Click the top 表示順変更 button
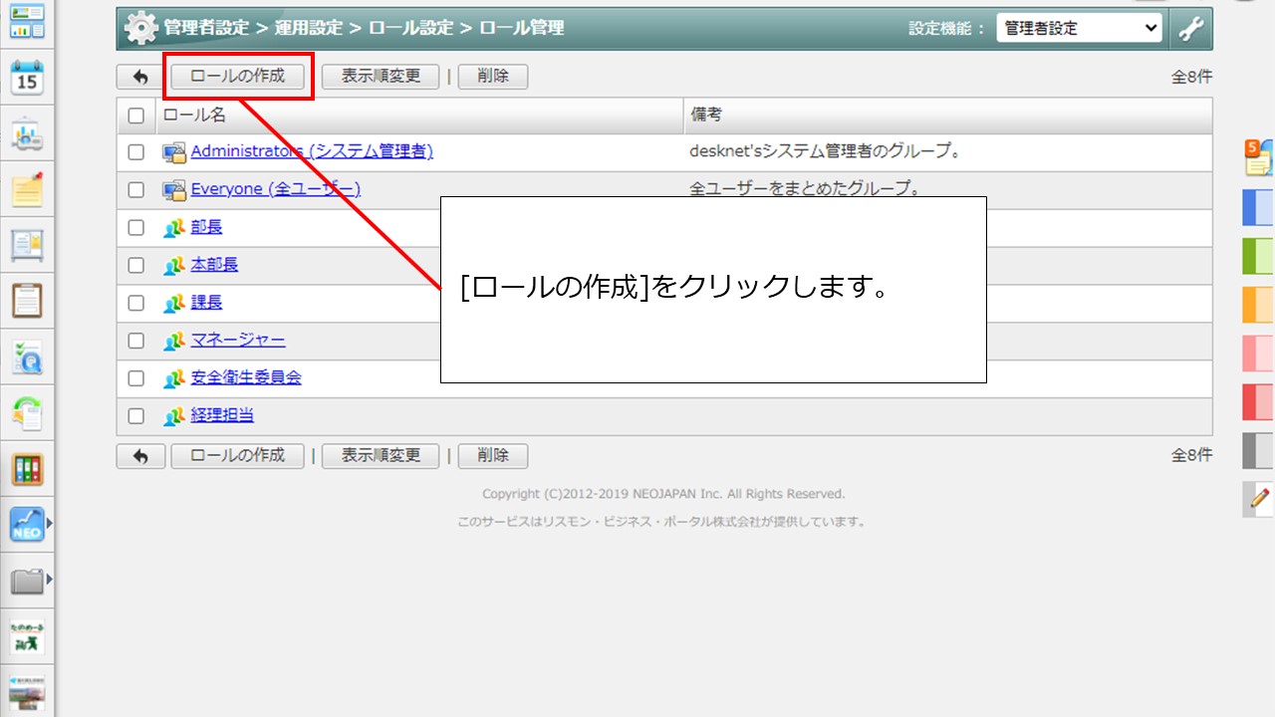The image size is (1275, 717). point(381,77)
